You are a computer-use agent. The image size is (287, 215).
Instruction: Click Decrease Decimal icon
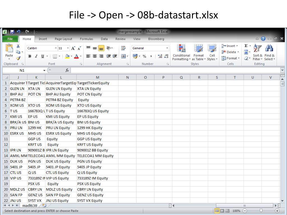coord(166,56)
